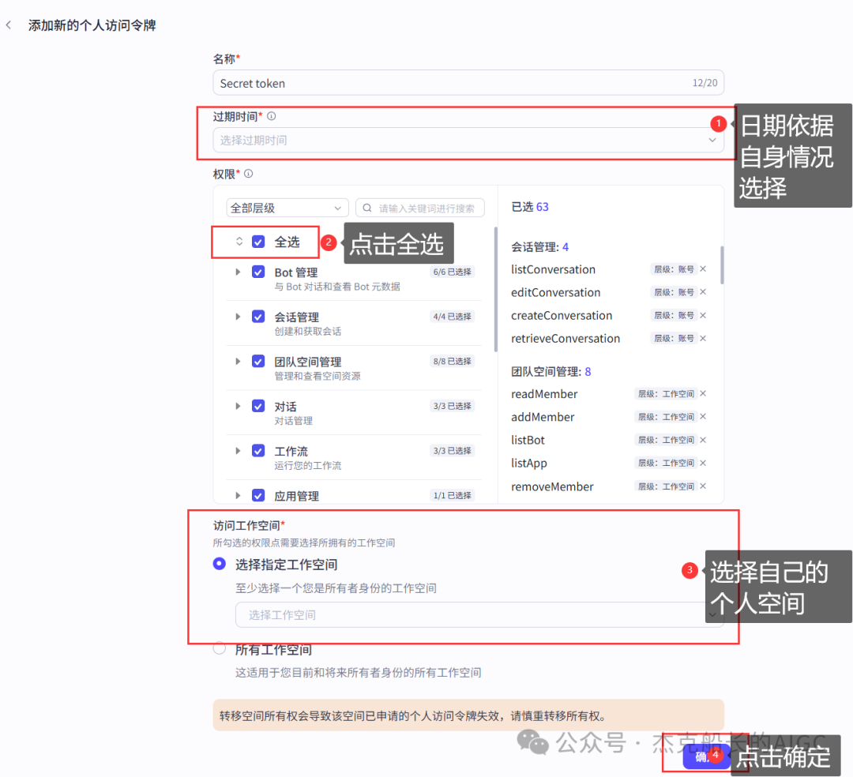Viewport: 853px width, 777px height.
Task: Expand the 对话 permission group
Action: pyautogui.click(x=238, y=406)
